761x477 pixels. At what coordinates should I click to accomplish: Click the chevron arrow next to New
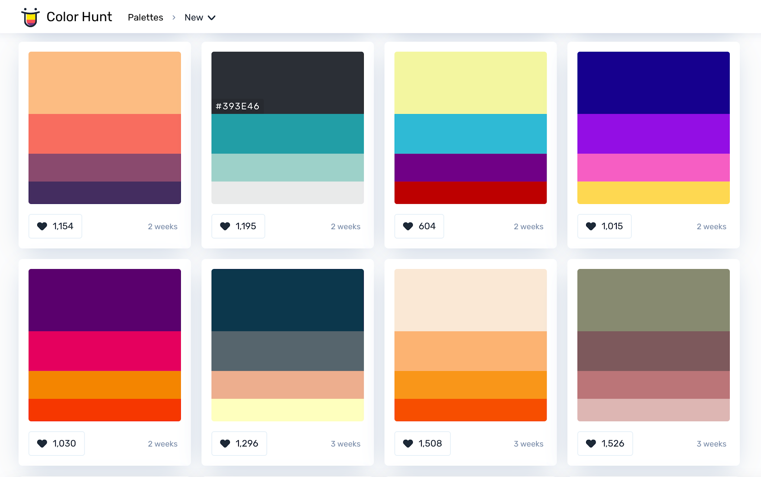pos(211,18)
